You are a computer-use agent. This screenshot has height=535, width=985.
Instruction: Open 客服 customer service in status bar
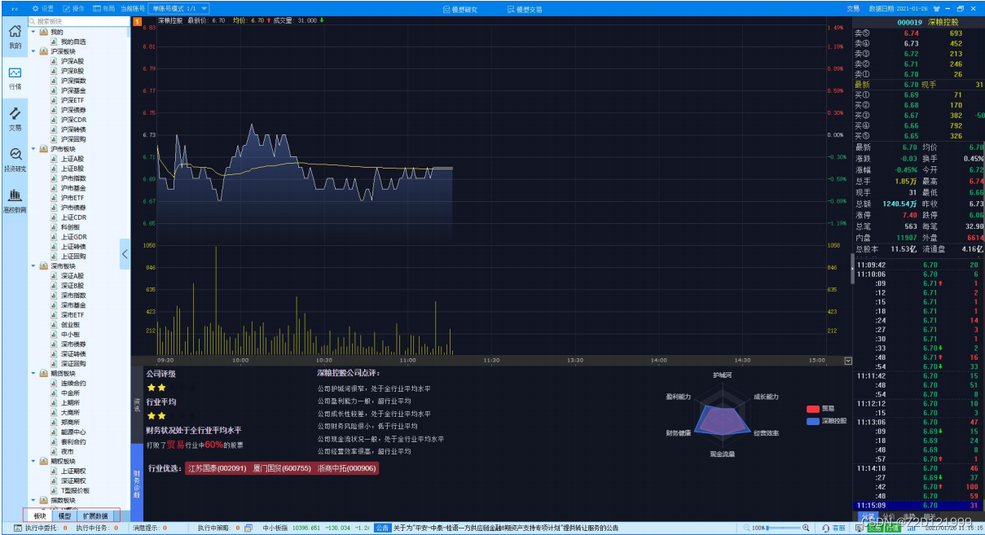click(833, 528)
